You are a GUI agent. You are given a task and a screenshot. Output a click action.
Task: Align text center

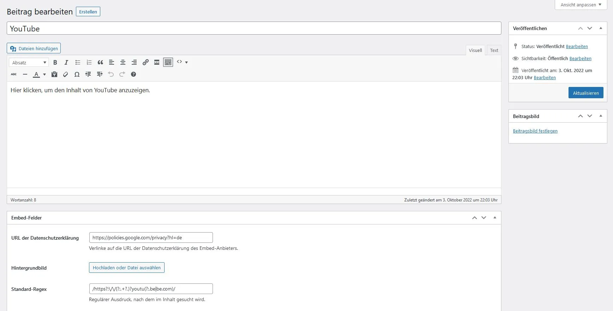123,63
